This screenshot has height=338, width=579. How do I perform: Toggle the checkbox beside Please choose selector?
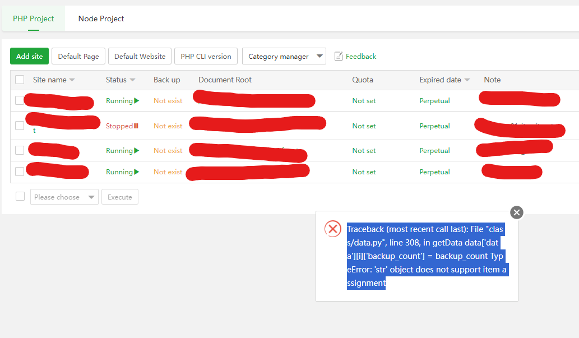point(20,196)
